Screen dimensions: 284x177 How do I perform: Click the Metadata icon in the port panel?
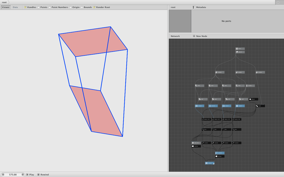(194, 7)
